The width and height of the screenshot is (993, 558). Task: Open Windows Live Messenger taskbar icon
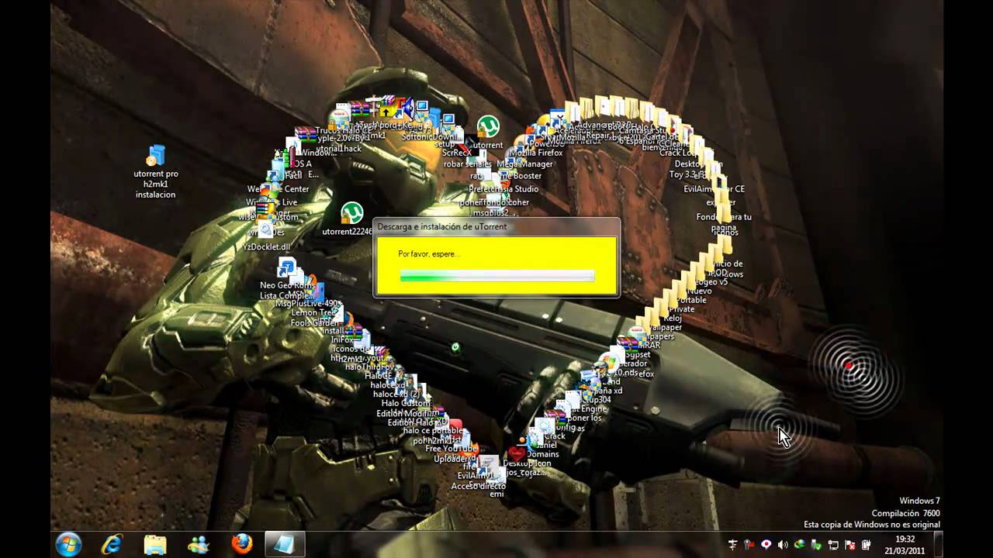click(x=199, y=545)
